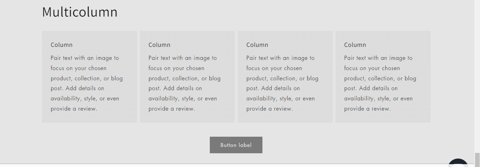Select the second card's "Column" heading
Image resolution: width=480 pixels, height=167 pixels.
[159, 45]
